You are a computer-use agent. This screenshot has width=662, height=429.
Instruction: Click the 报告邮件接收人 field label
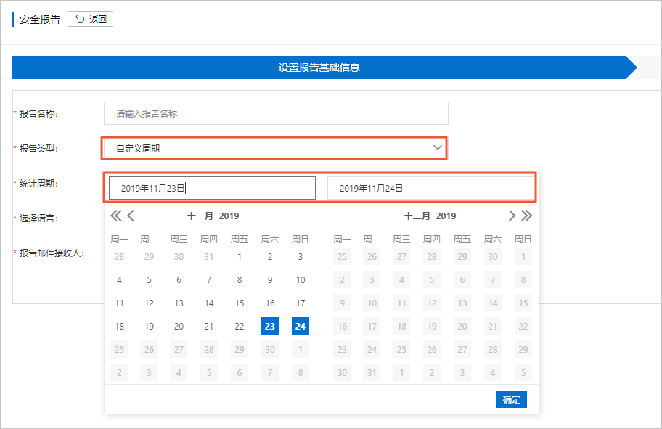(x=52, y=253)
